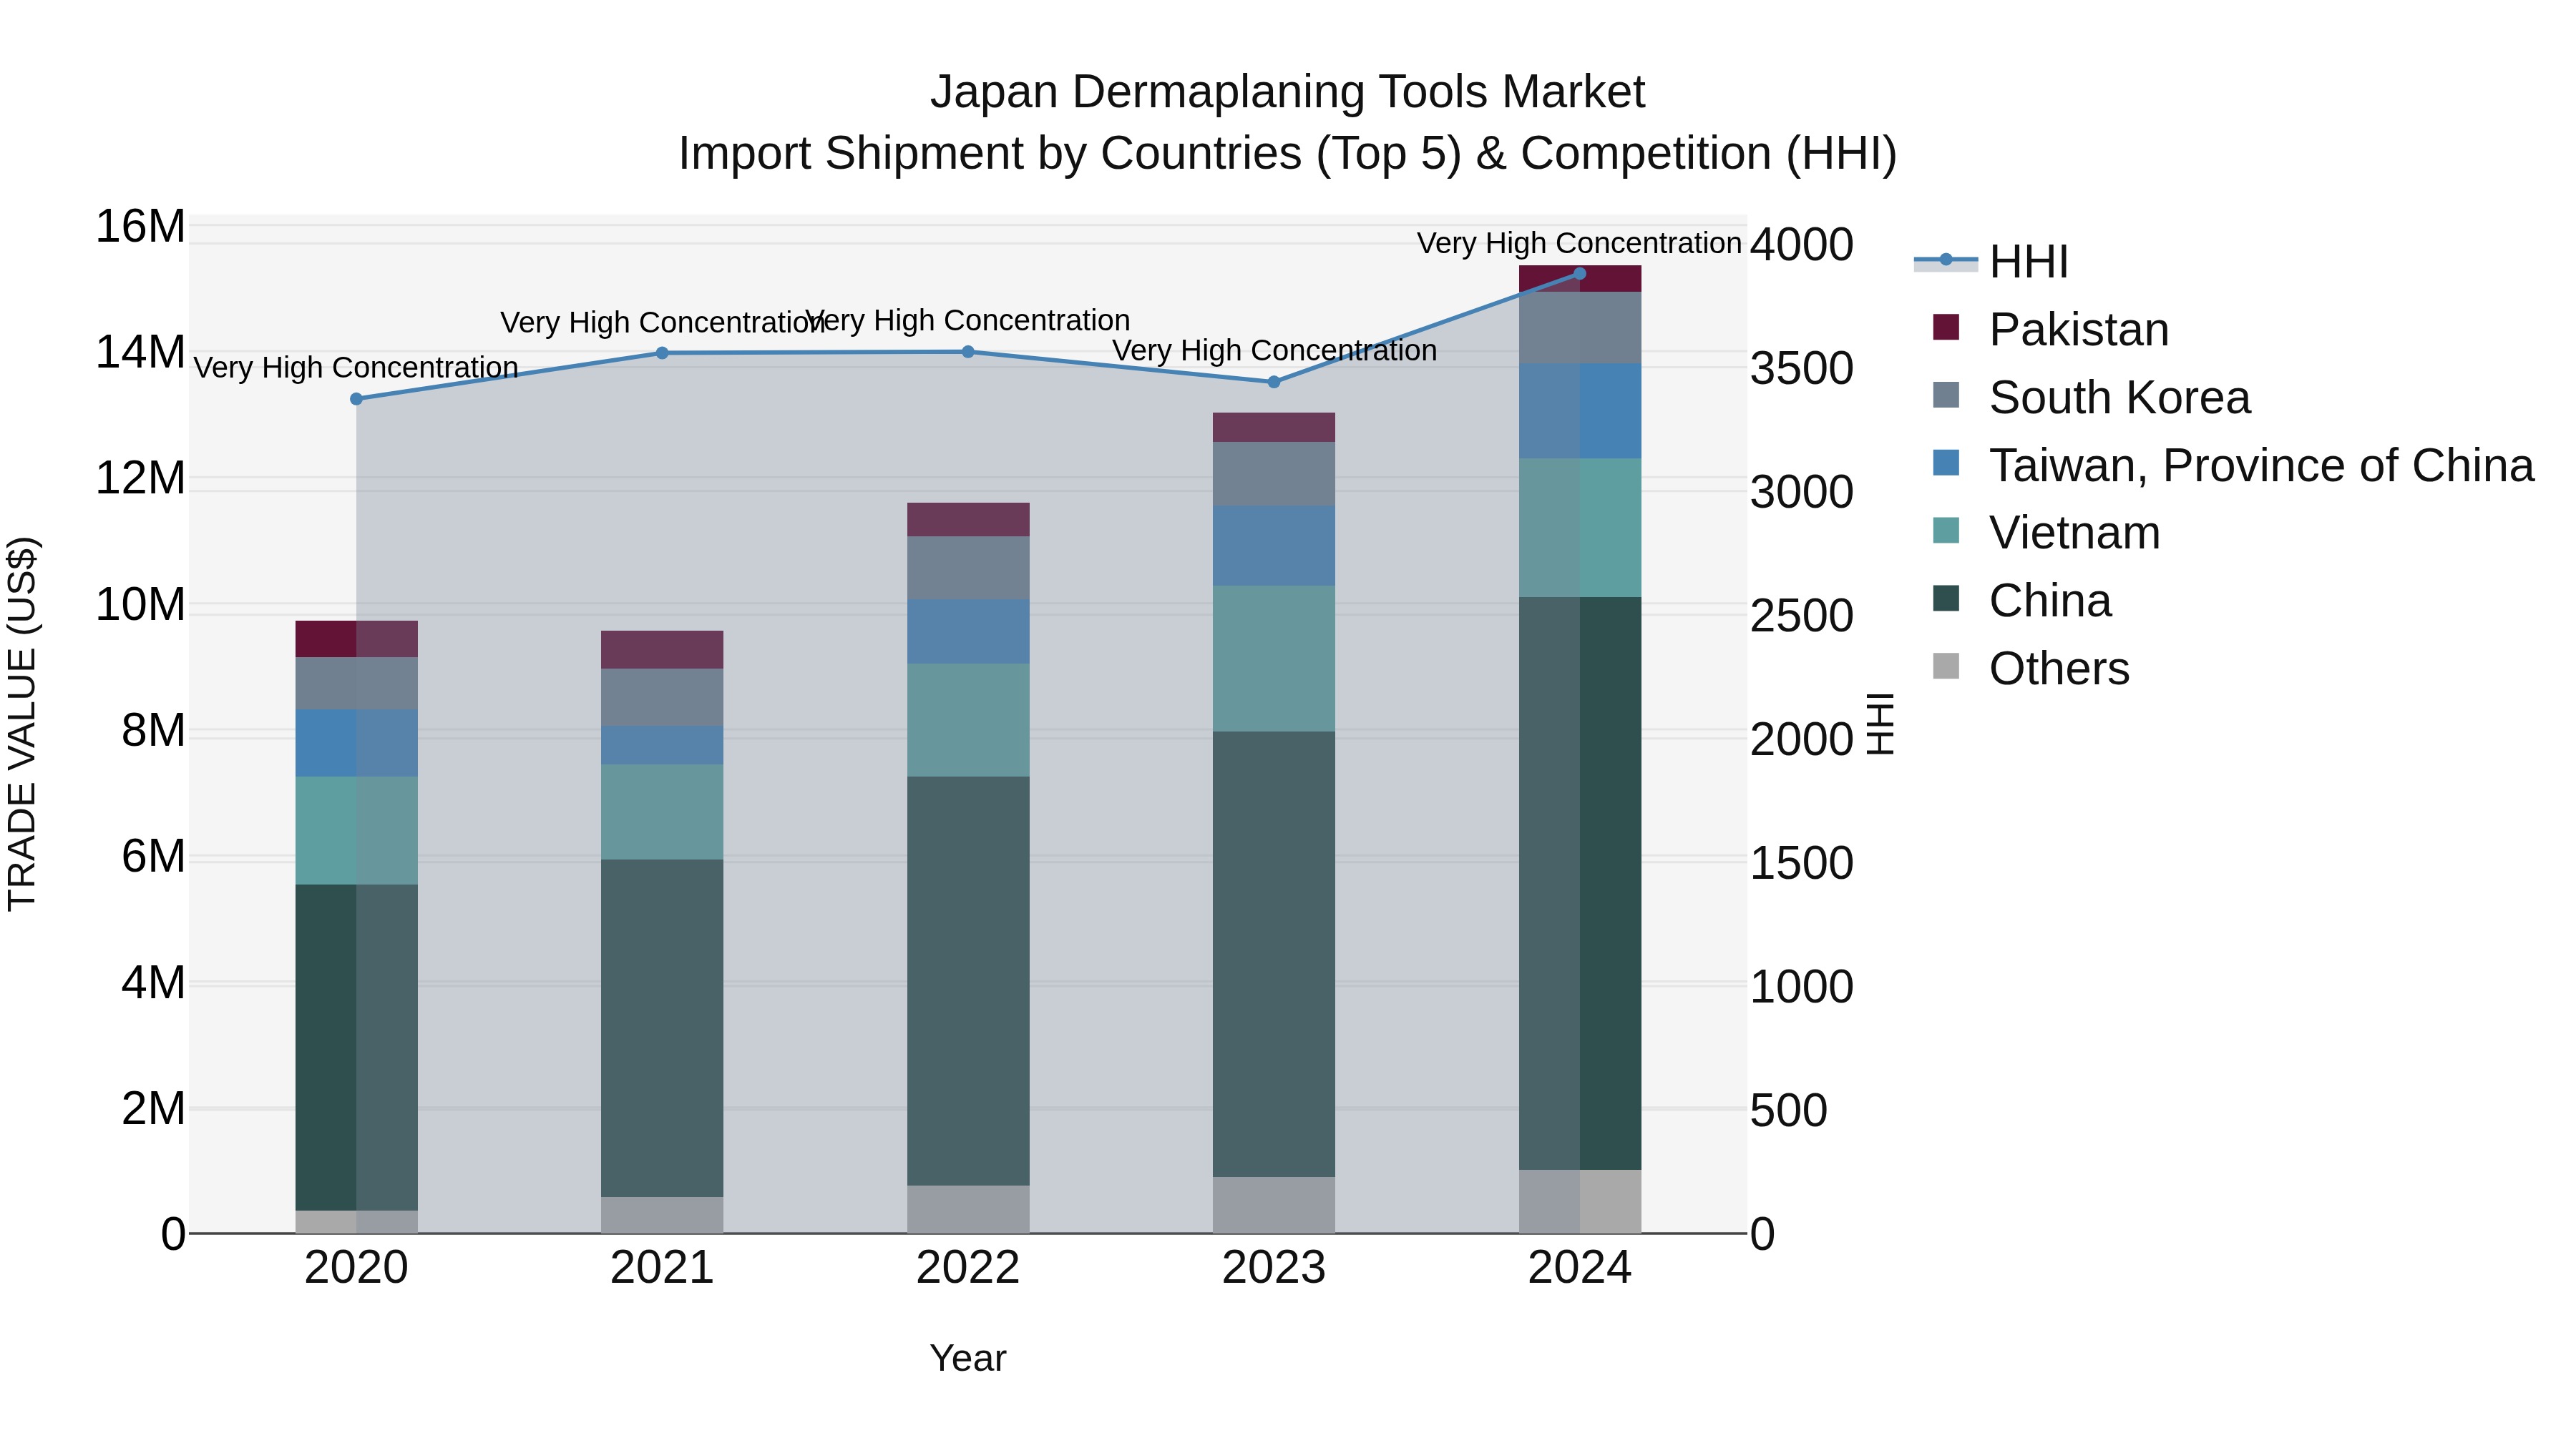Click the South Korea segment of 2021 bar
This screenshot has height=1448, width=2576.
click(662, 697)
